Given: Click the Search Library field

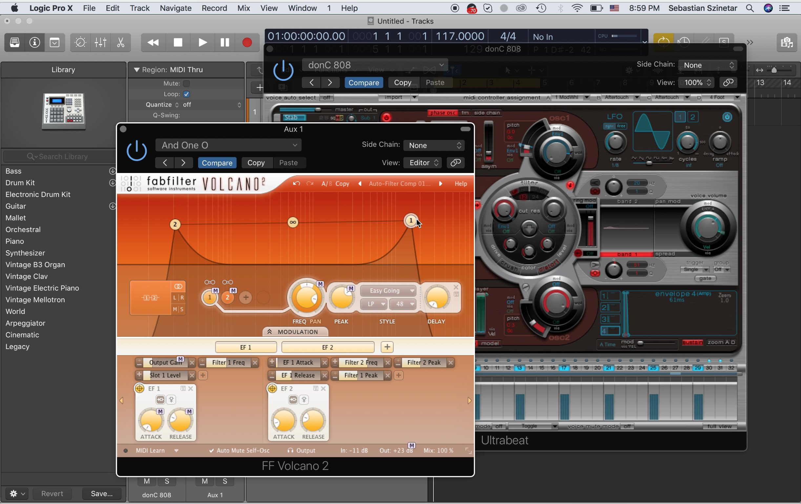Looking at the screenshot, I should click(60, 156).
